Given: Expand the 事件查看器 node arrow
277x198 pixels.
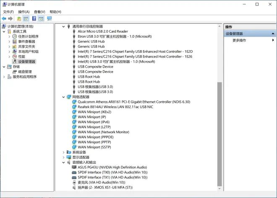Looking at the screenshot, I should pos(9,42).
